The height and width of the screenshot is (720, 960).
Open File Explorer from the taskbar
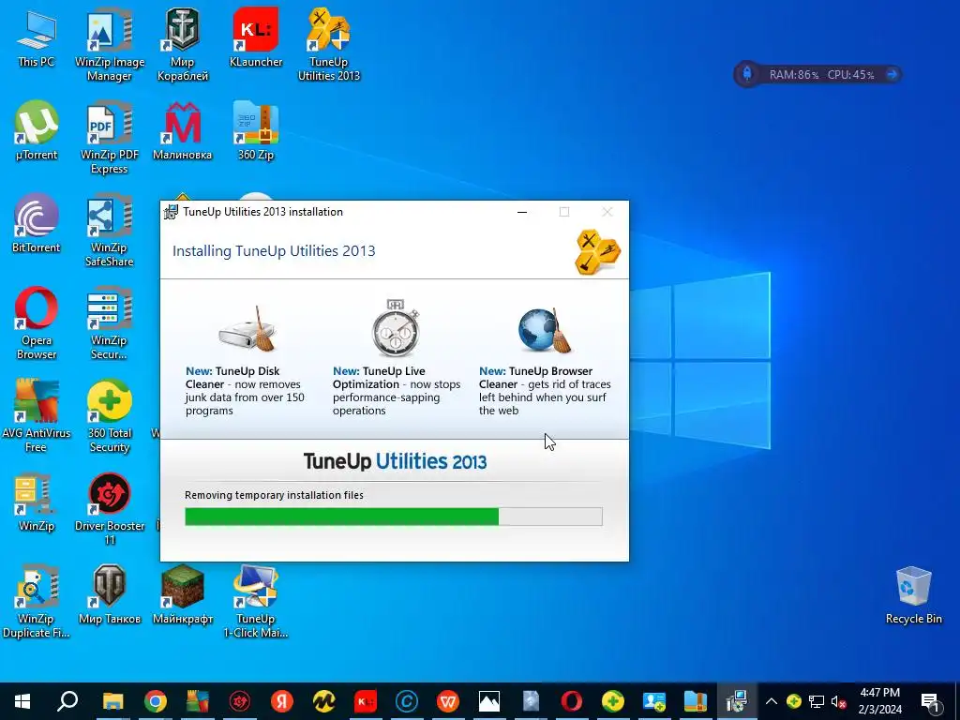[112, 701]
